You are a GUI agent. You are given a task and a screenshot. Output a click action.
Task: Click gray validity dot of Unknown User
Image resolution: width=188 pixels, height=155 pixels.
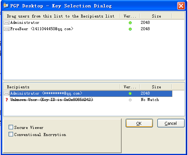(x=130, y=100)
